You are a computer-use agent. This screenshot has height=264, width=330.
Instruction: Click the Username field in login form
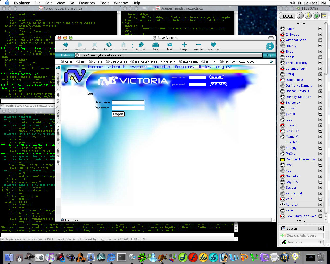point(128,102)
